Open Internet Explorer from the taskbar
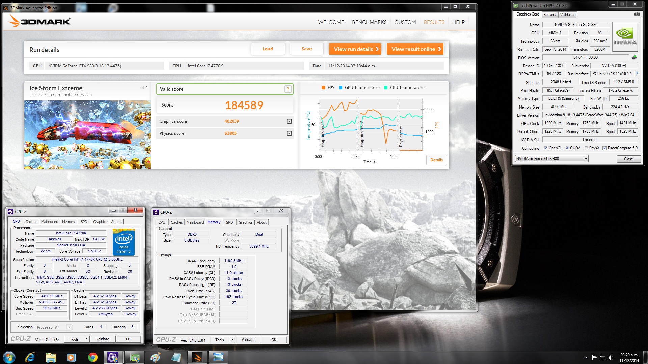 click(x=30, y=357)
